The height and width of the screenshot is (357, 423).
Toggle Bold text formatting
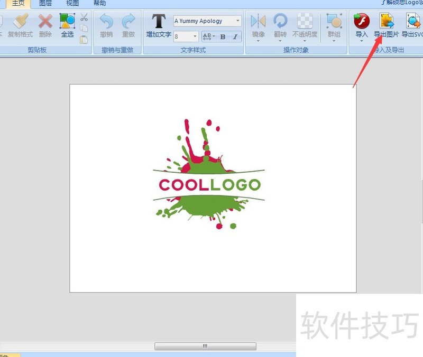(x=223, y=37)
